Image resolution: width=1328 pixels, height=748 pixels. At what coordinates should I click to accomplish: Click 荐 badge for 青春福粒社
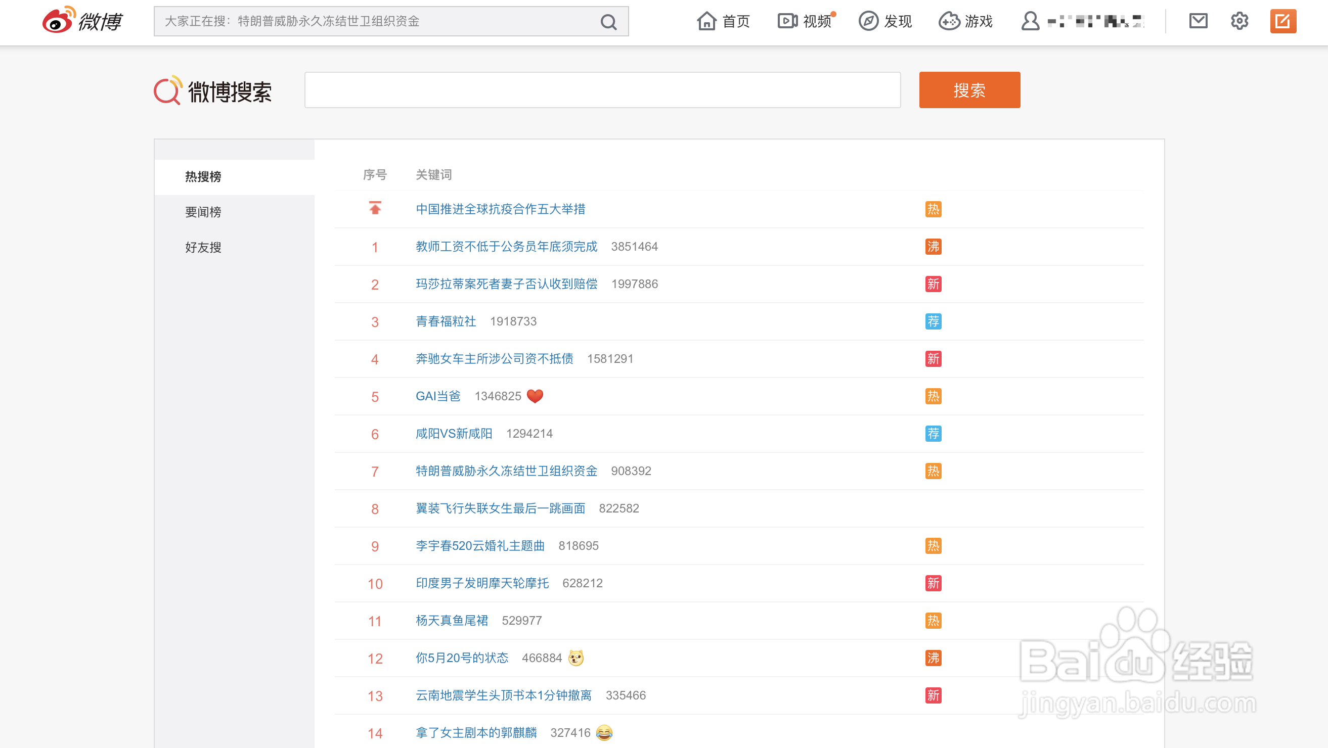pos(933,321)
